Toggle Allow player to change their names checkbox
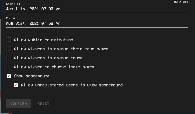195x114 pixels. [9, 67]
